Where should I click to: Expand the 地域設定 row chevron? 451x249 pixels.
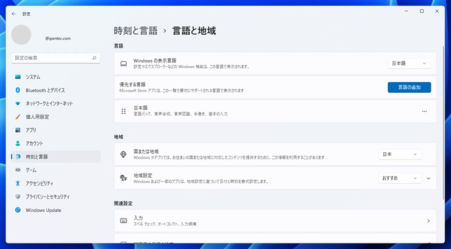pos(428,178)
